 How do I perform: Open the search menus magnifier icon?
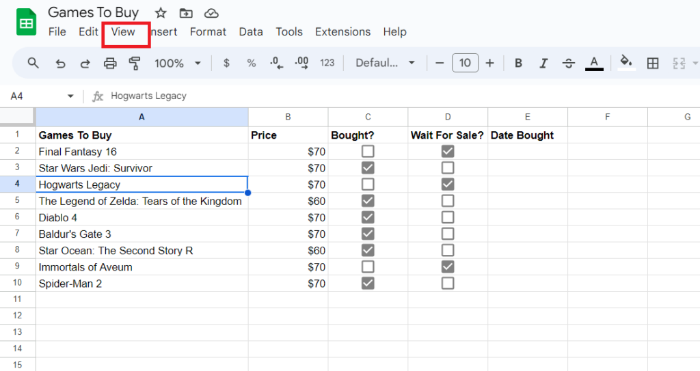33,63
